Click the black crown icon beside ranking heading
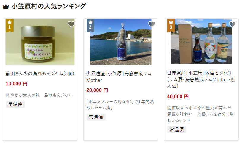 click(x=6, y=7)
